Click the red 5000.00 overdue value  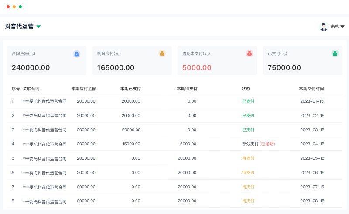click(x=197, y=67)
